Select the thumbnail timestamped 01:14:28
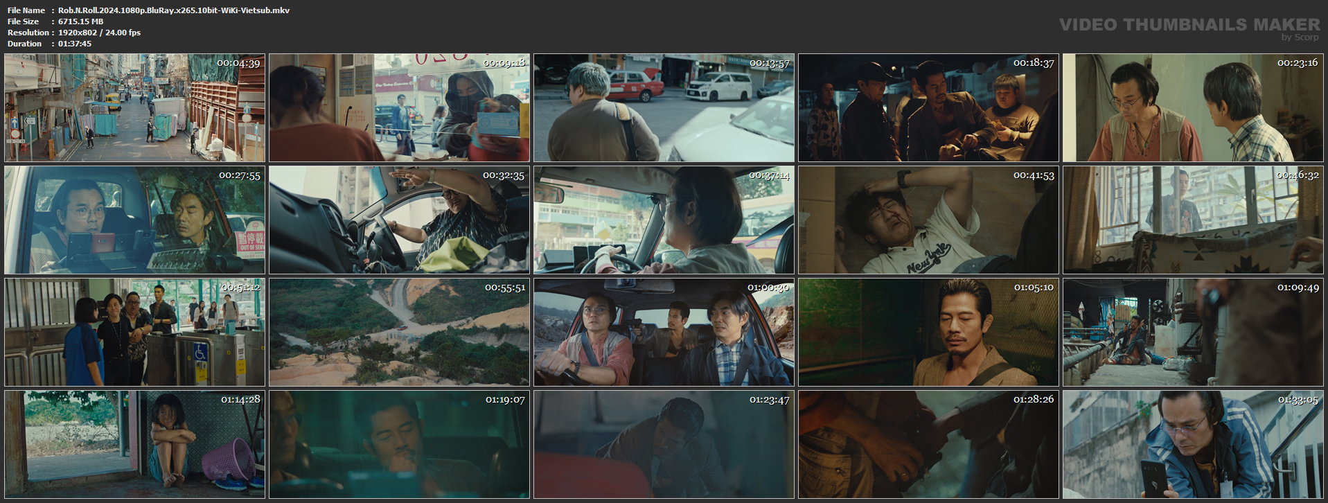This screenshot has width=1328, height=503. [135, 445]
